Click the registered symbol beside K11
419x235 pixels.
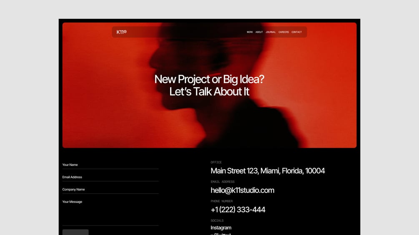tap(125, 32)
